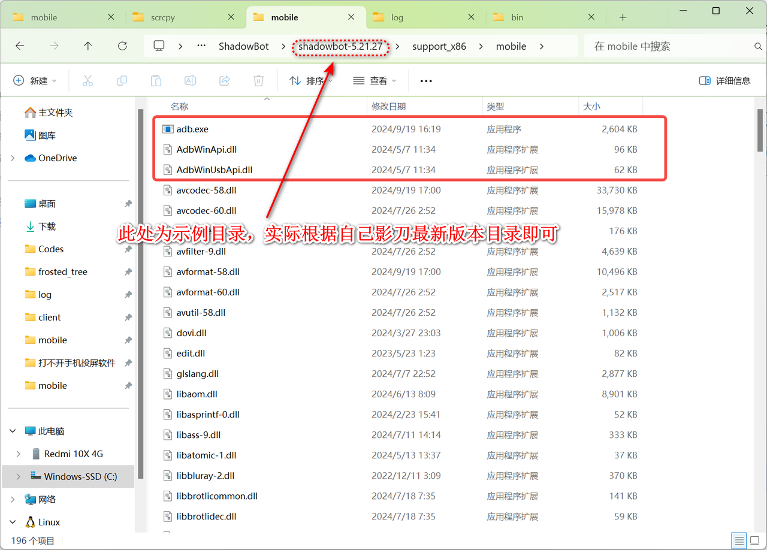This screenshot has width=767, height=550.
Task: Sort files by 修改日期 column header
Action: coord(388,106)
